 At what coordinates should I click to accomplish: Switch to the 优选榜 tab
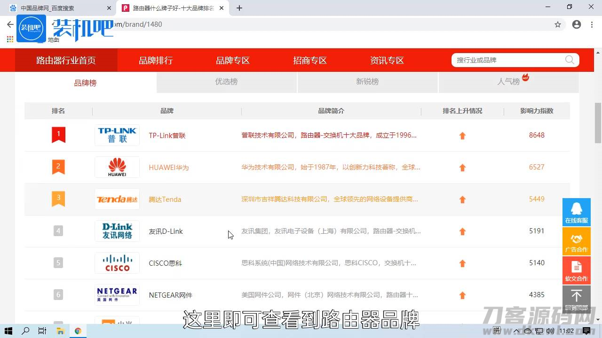pyautogui.click(x=227, y=82)
